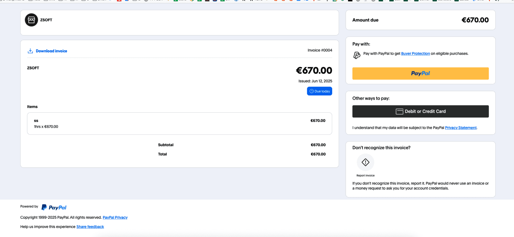This screenshot has height=237, width=514.
Task: Click the Due today badge
Action: click(319, 91)
